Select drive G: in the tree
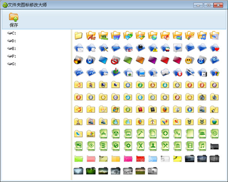The width and height of the screenshot is (228, 182). coord(12,64)
